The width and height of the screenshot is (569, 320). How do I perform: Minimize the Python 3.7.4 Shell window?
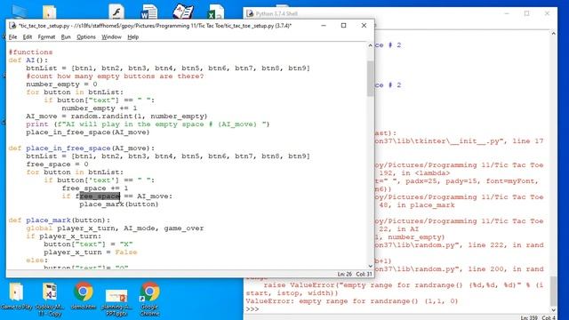point(507,13)
